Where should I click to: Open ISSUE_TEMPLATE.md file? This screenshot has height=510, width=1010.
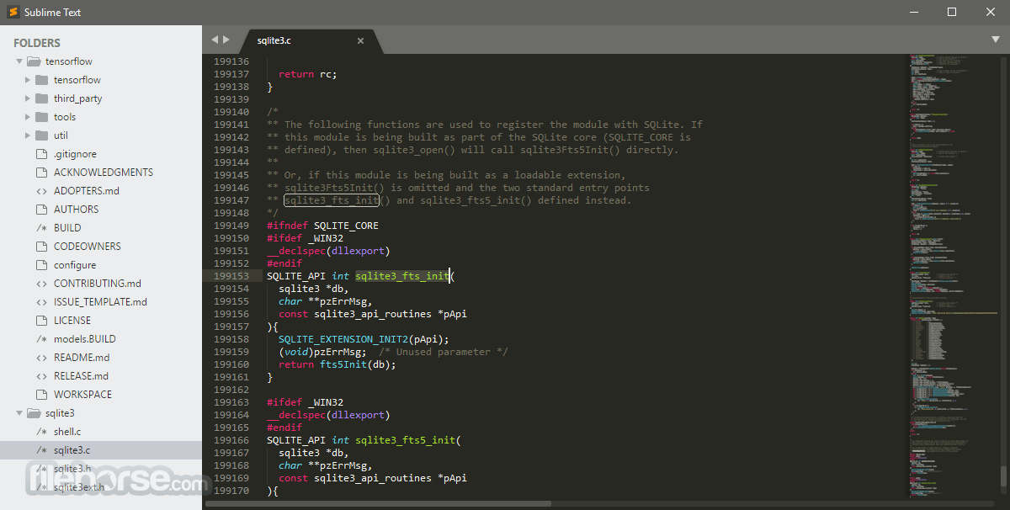(x=101, y=302)
